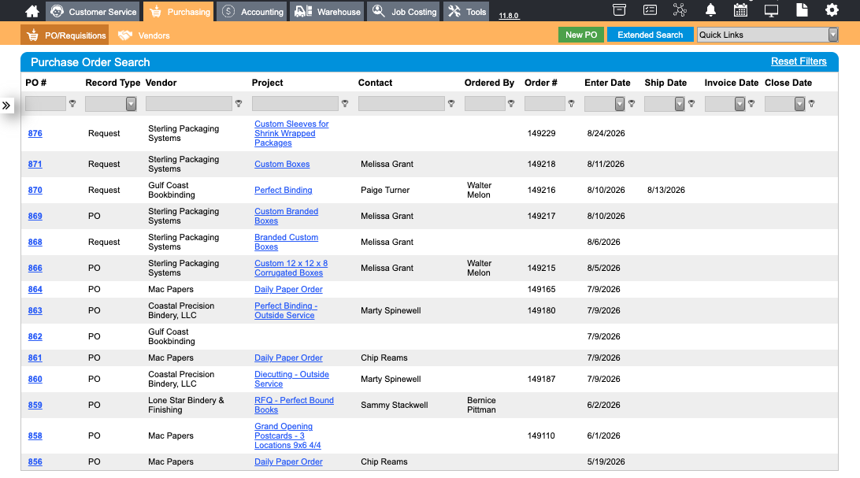The height and width of the screenshot is (478, 860).
Task: View notifications bell
Action: click(710, 10)
